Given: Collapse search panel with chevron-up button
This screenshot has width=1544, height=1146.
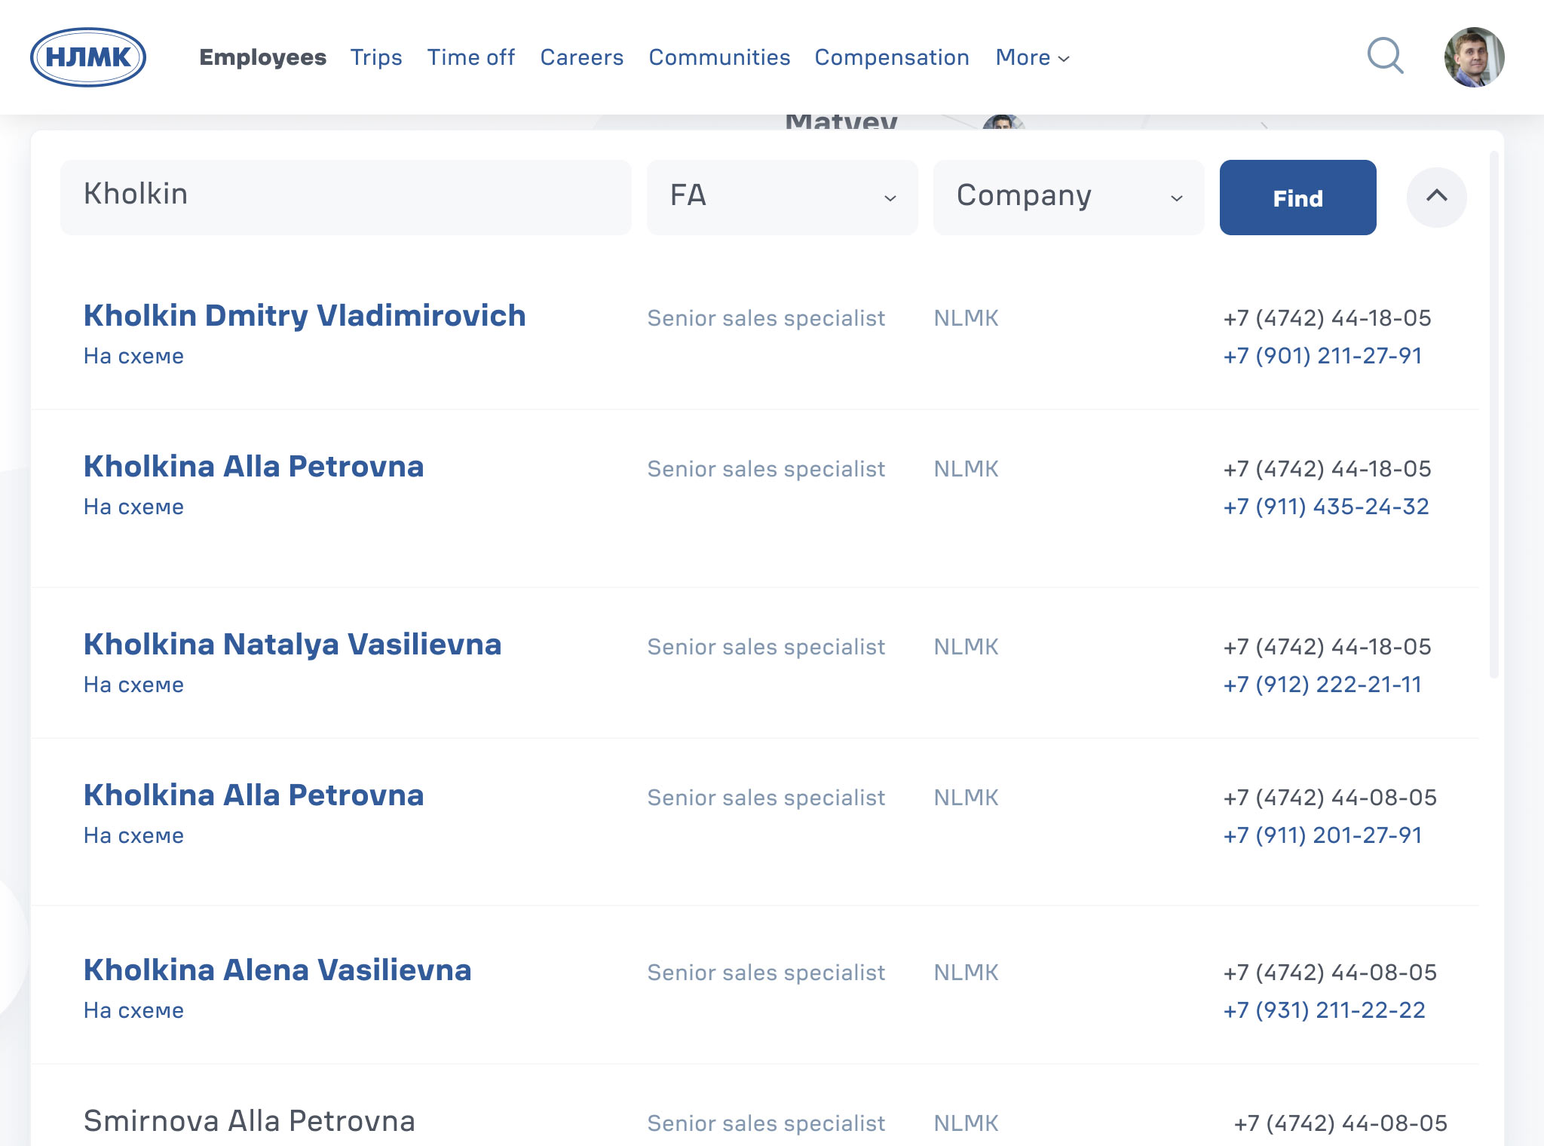Looking at the screenshot, I should click(1436, 197).
